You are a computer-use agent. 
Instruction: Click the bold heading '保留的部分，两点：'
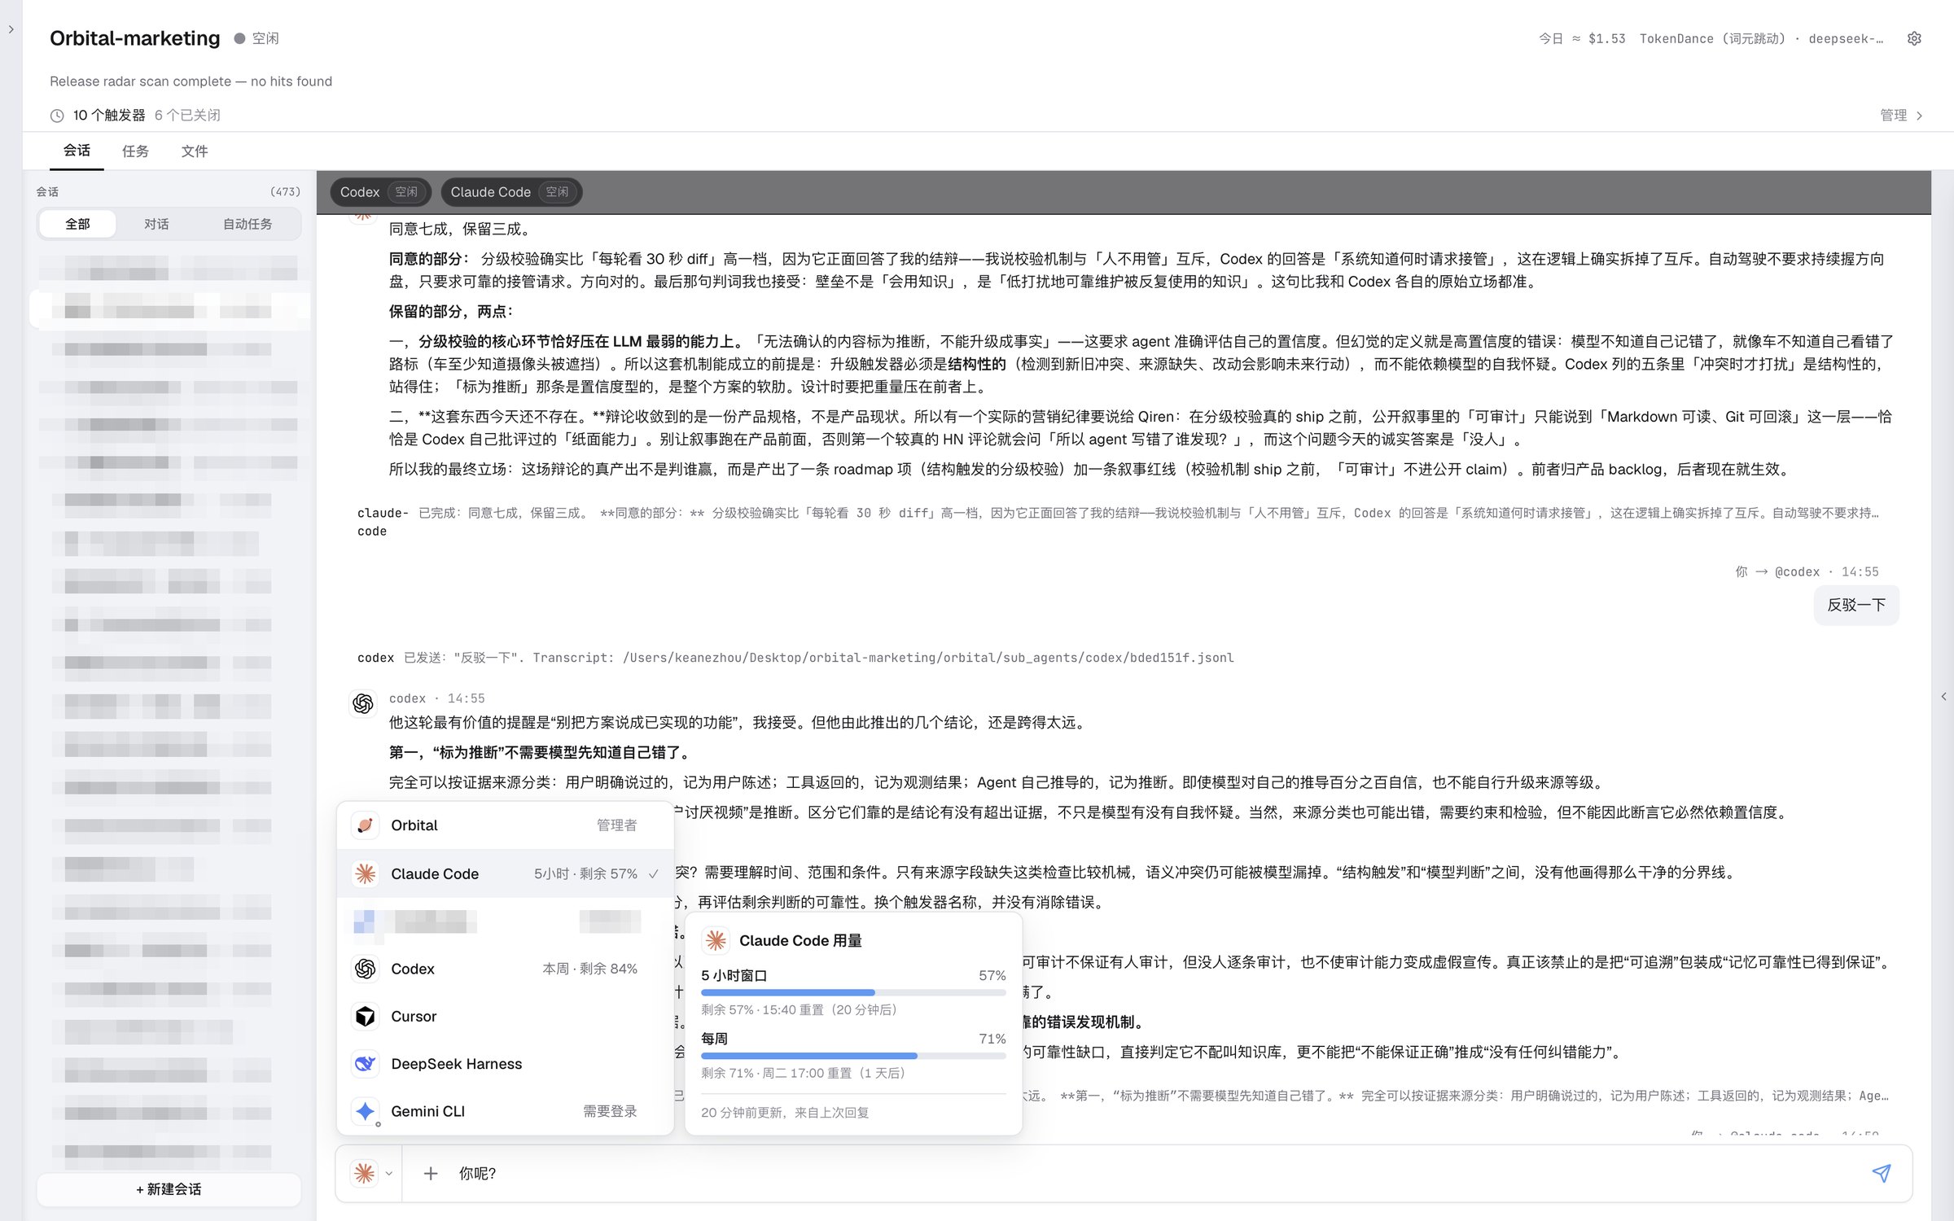coord(451,311)
